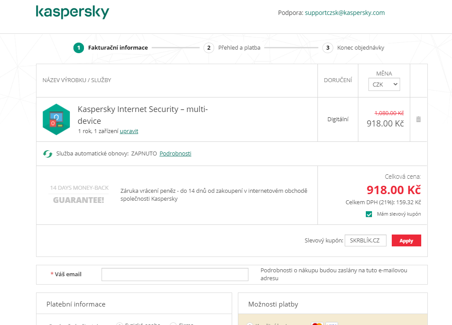The image size is (452, 325).
Task: Go to step 3 Konec objednávky
Action: [x=354, y=48]
